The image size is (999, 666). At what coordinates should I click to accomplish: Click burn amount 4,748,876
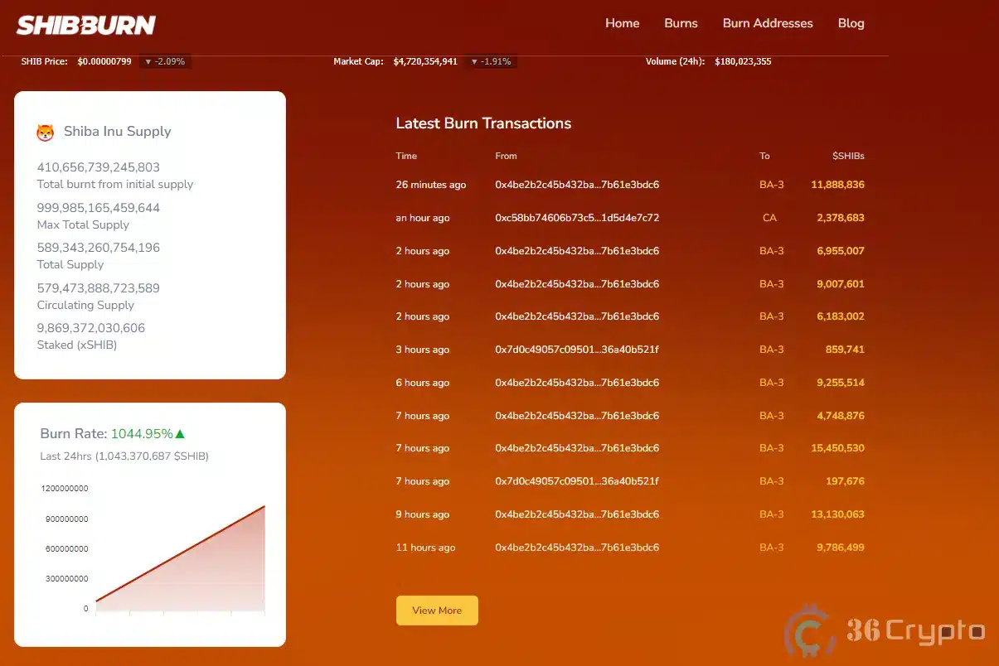click(x=841, y=416)
